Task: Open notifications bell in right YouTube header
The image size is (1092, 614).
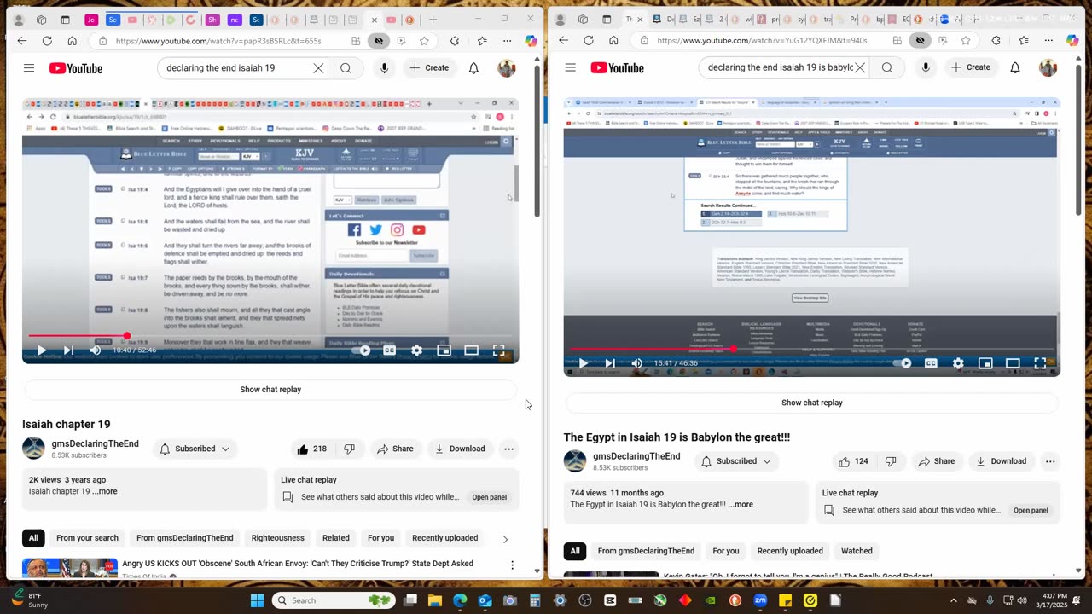Action: [x=1015, y=67]
